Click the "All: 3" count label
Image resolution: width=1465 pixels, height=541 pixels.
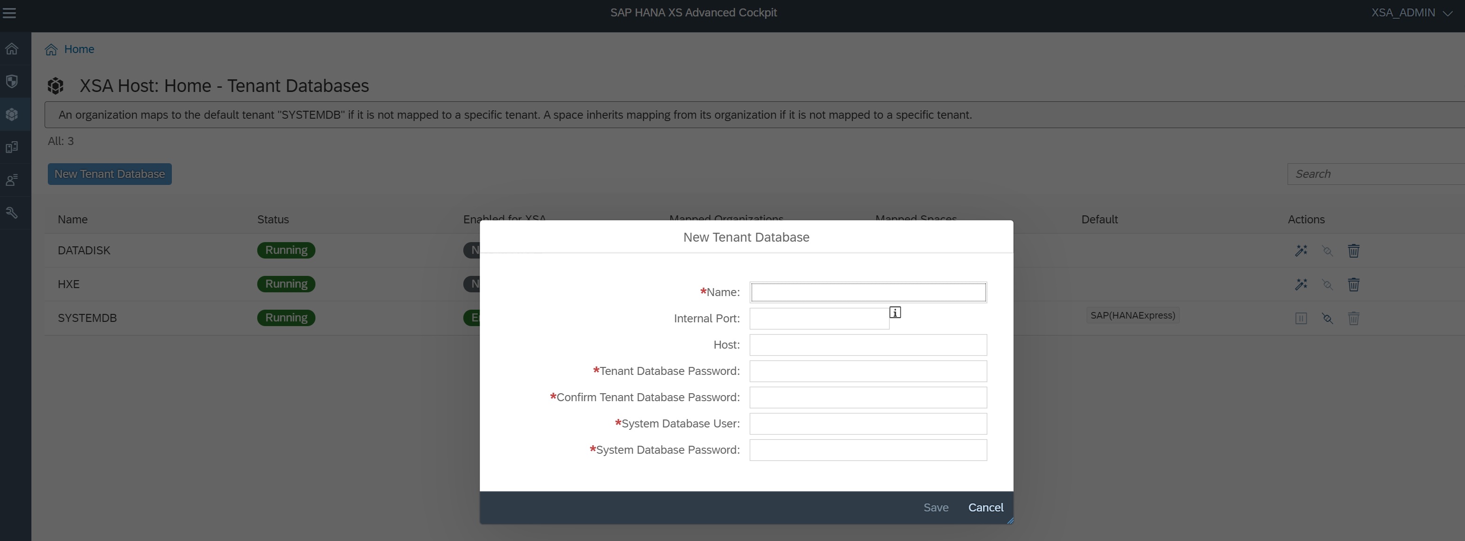(x=61, y=141)
